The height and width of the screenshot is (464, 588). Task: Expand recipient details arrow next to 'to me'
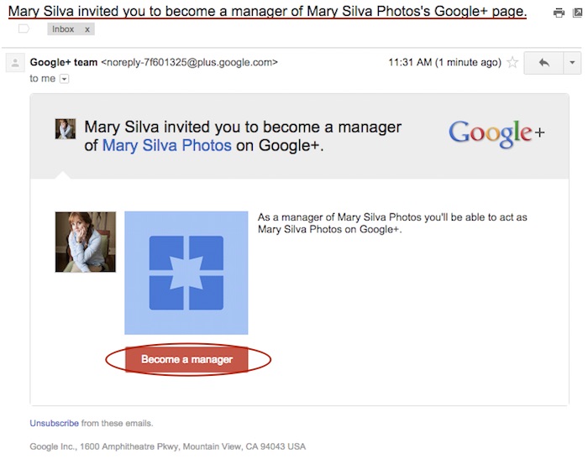65,79
